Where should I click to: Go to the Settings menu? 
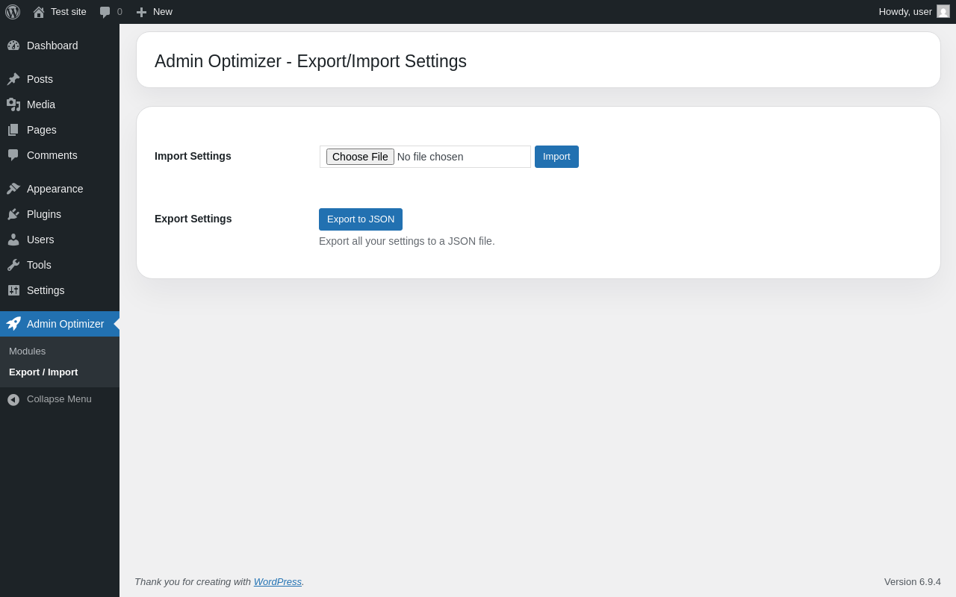(x=46, y=290)
